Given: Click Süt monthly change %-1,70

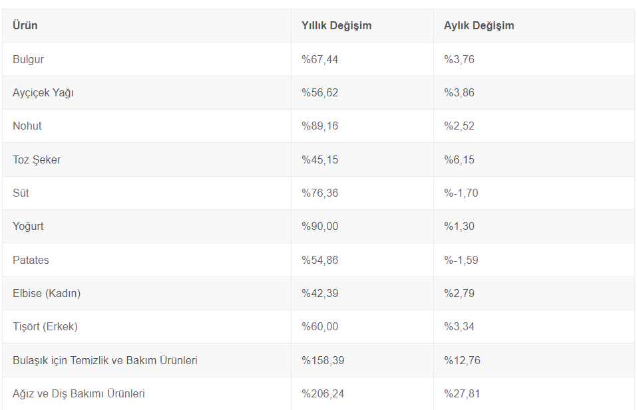Looking at the screenshot, I should [461, 193].
